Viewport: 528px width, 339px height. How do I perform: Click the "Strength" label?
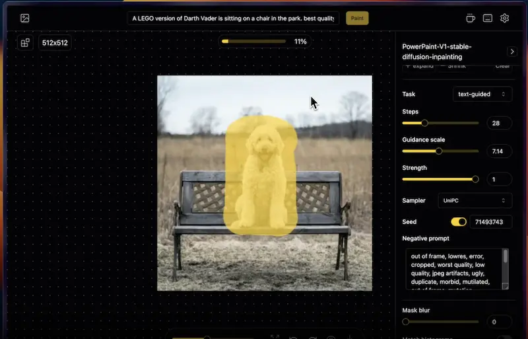(x=414, y=168)
